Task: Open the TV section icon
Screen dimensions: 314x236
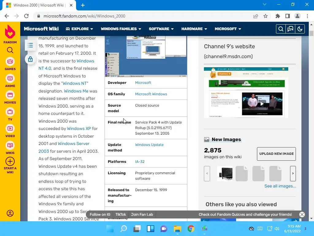Action: tap(10, 112)
